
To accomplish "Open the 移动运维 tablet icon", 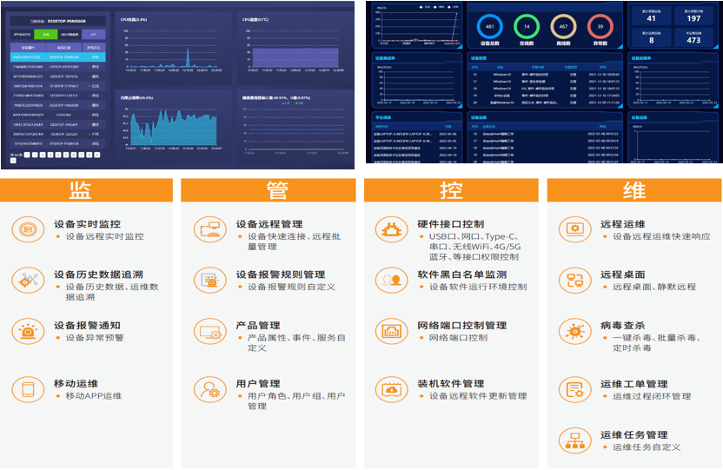I will point(29,389).
